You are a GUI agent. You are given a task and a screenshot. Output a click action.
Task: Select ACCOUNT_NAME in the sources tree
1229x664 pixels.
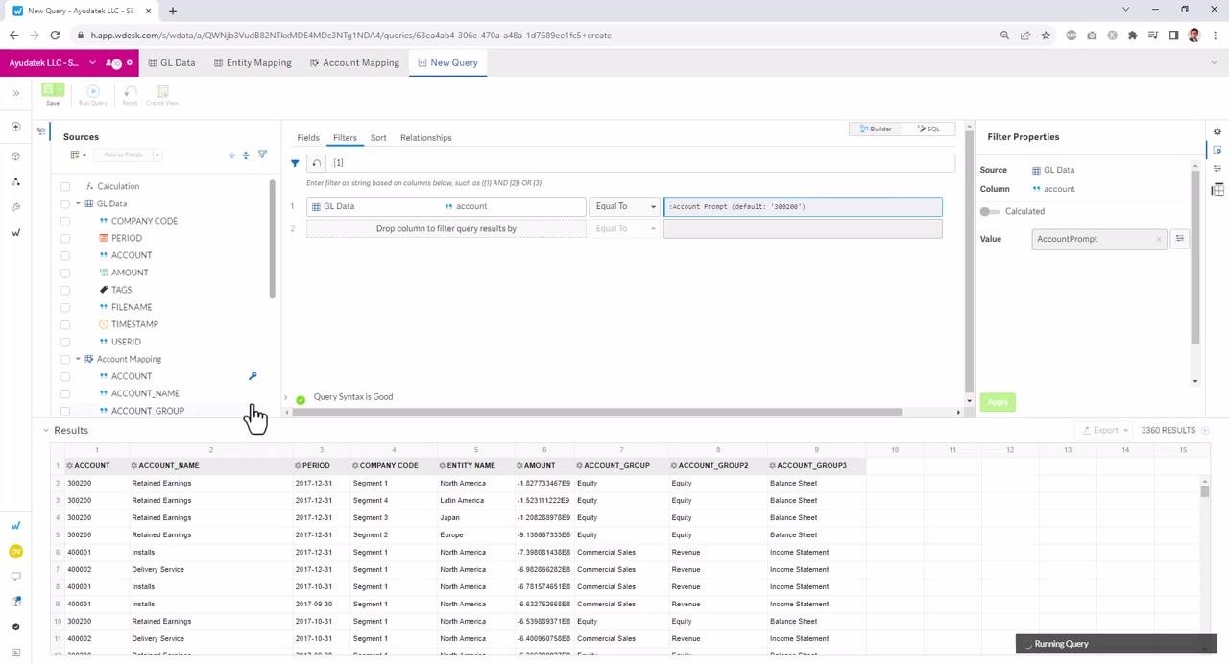tap(145, 393)
